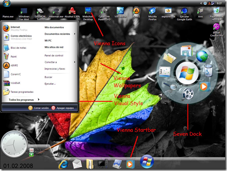
Task: Open media player icon in Seven Dock
Action: click(204, 87)
